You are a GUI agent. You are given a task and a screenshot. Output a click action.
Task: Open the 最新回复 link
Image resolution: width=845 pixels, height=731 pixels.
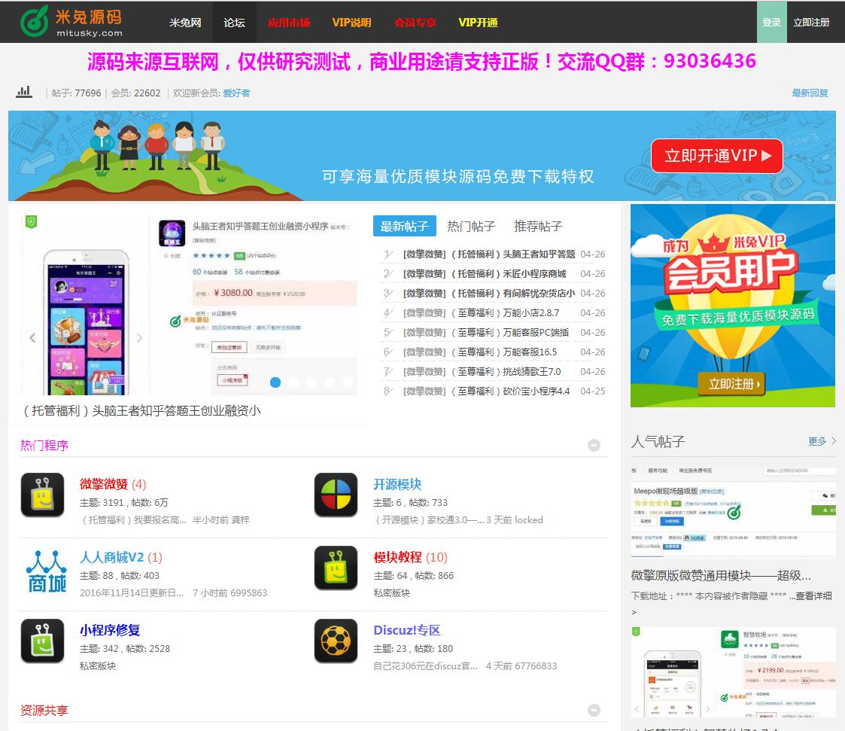tap(810, 93)
